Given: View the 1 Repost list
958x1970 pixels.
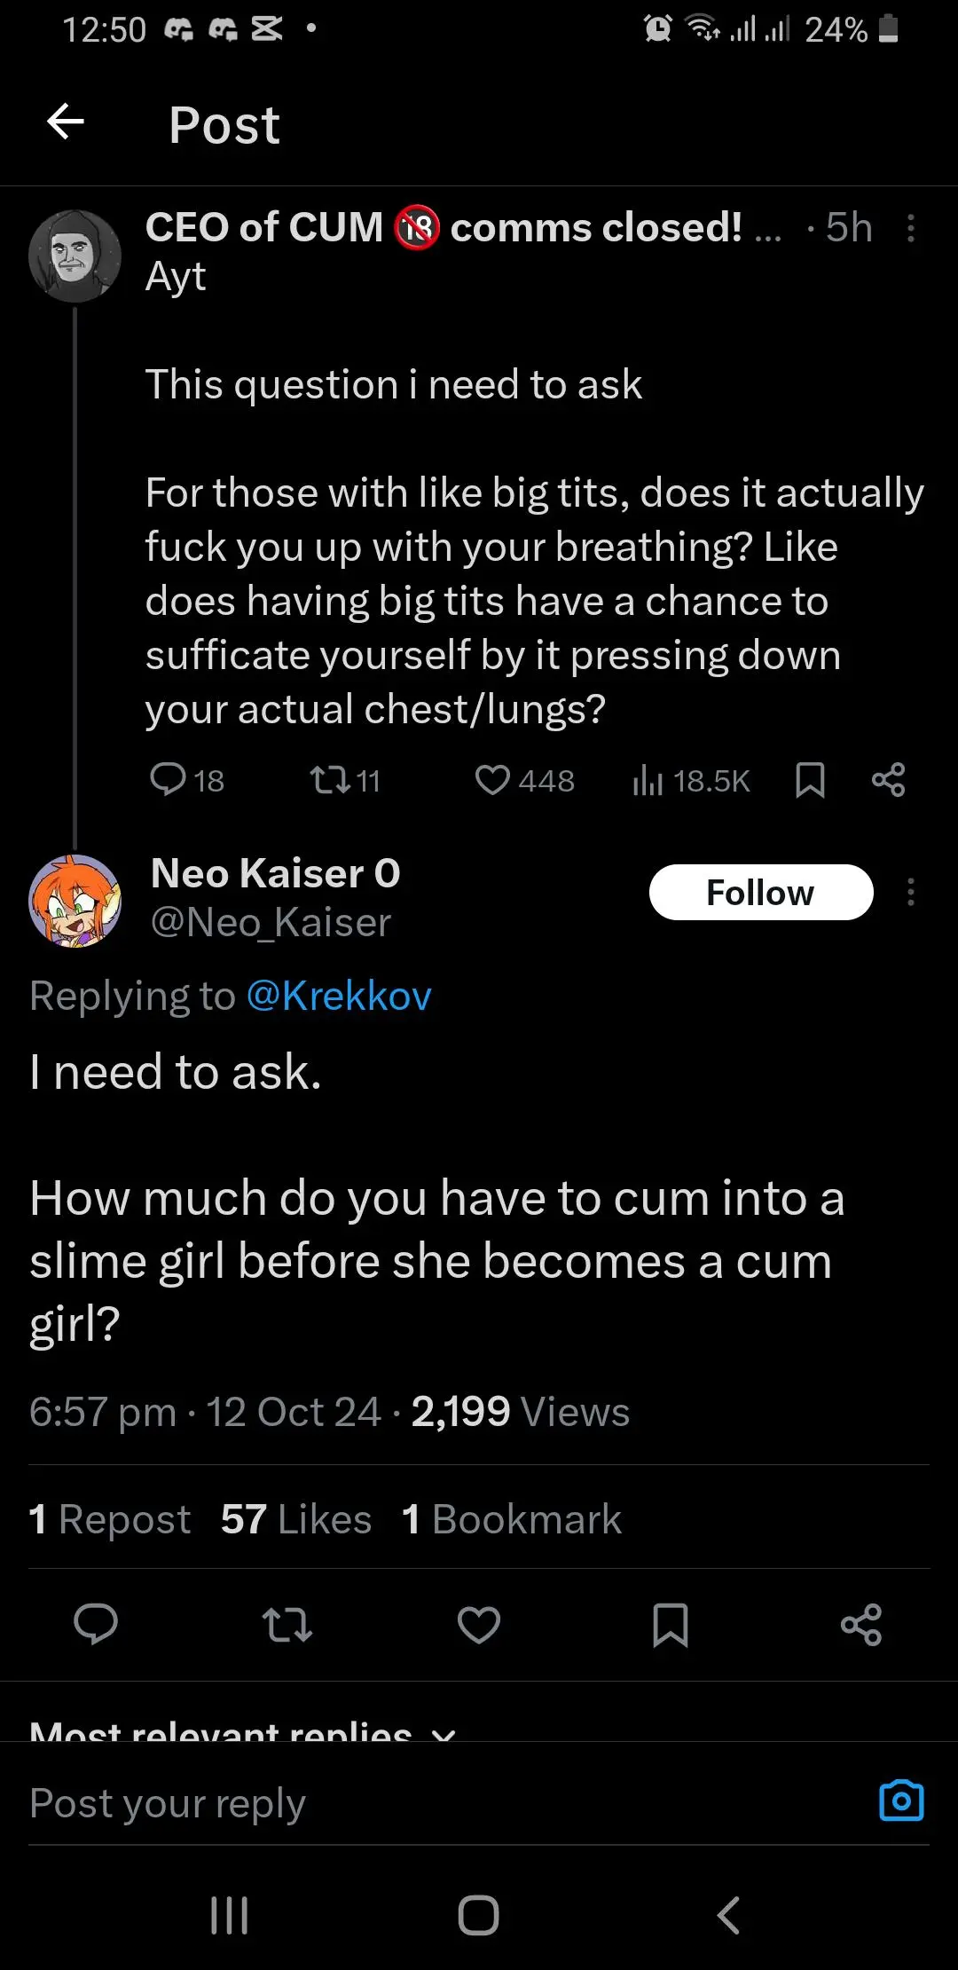Looking at the screenshot, I should 109,1518.
